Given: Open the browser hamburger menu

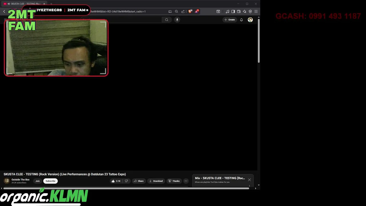Looking at the screenshot, I should coord(256,11).
